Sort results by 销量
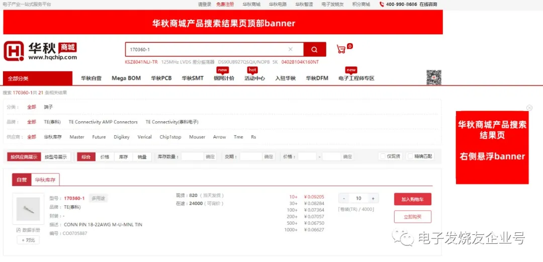 tap(142, 156)
